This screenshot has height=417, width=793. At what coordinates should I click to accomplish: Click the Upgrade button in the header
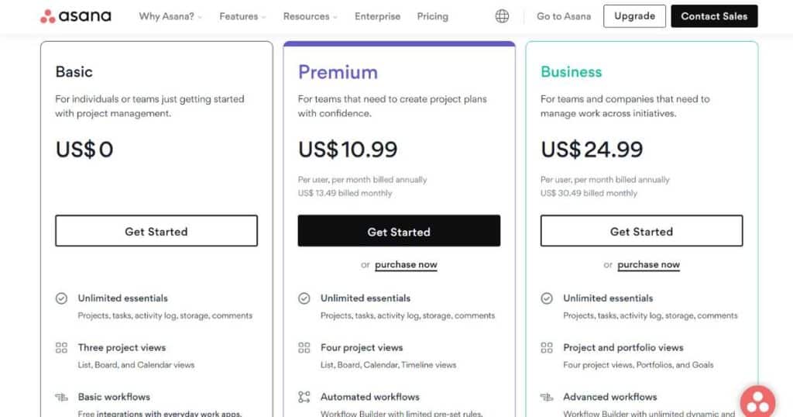tap(634, 16)
